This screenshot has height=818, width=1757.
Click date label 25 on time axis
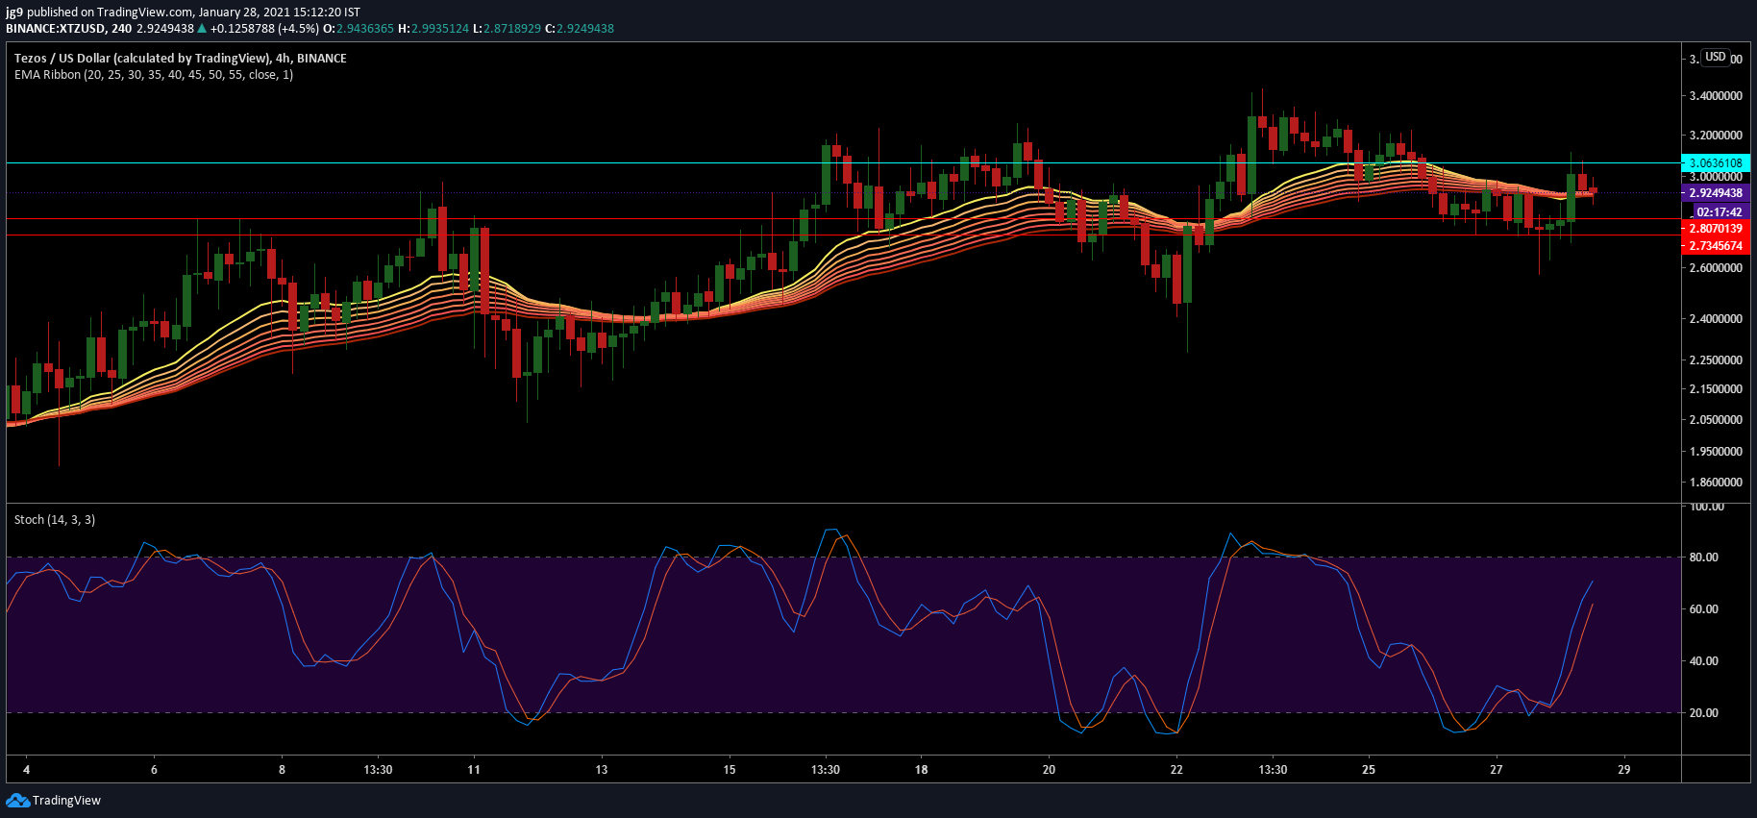[x=1369, y=770]
